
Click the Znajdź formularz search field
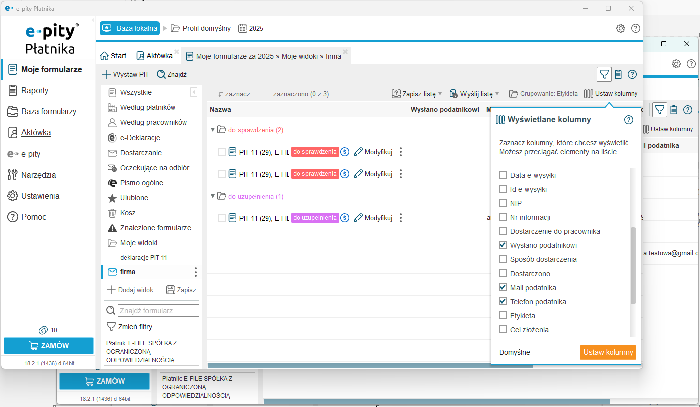point(158,311)
